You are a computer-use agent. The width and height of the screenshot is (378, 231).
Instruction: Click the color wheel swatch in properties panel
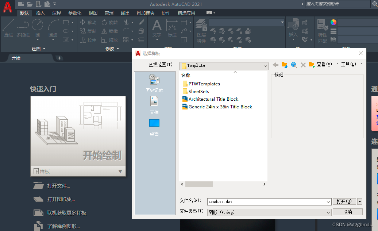pyautogui.click(x=333, y=22)
